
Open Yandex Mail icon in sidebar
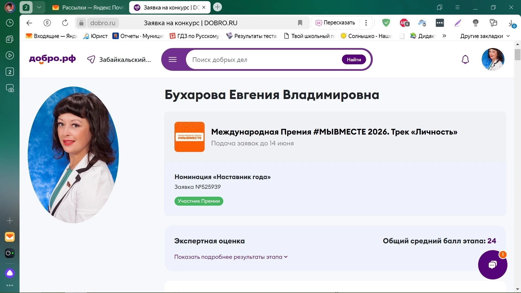click(10, 237)
